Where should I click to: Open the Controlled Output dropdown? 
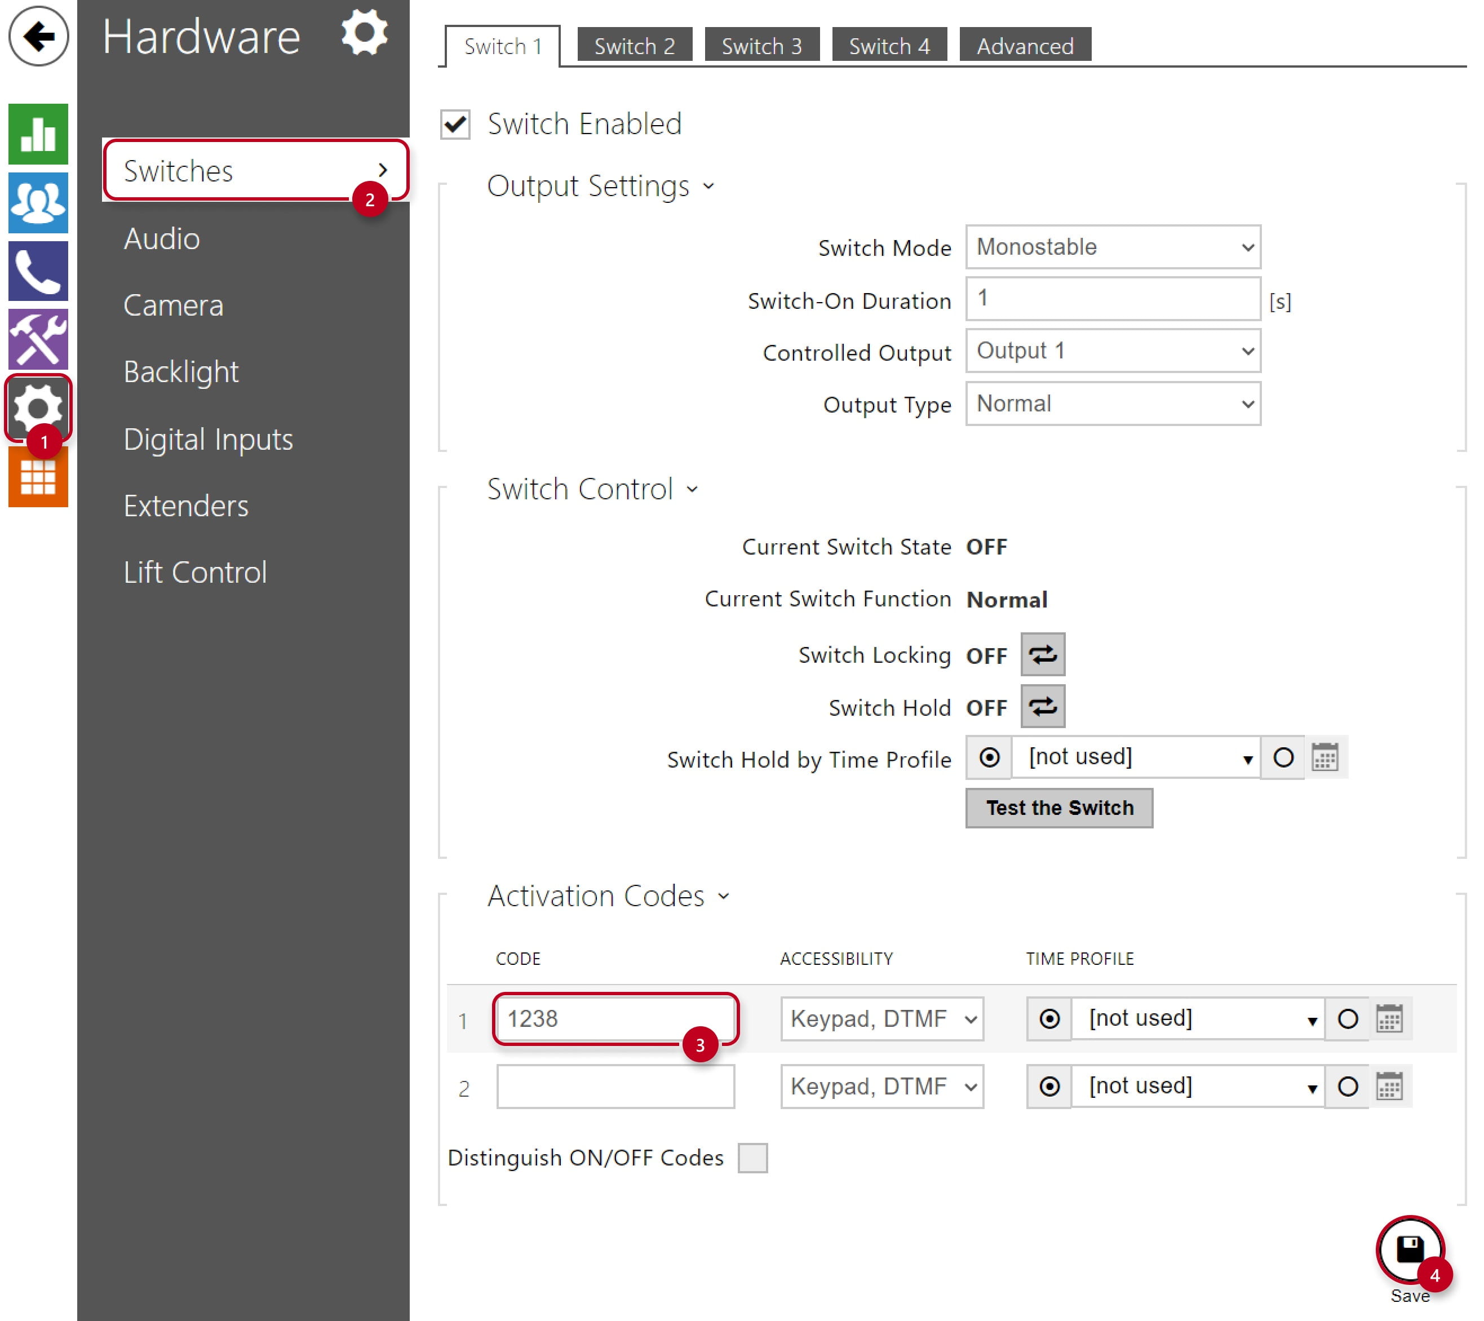[1113, 351]
